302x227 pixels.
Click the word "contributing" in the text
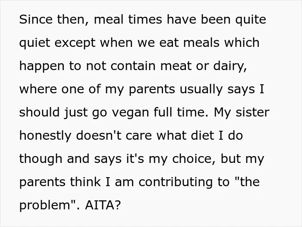(176, 183)
